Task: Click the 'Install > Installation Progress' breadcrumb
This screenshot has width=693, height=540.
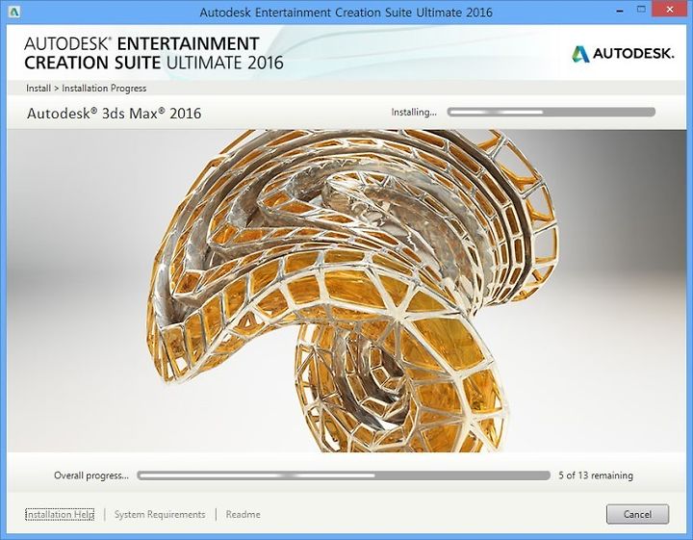Action: [x=87, y=88]
